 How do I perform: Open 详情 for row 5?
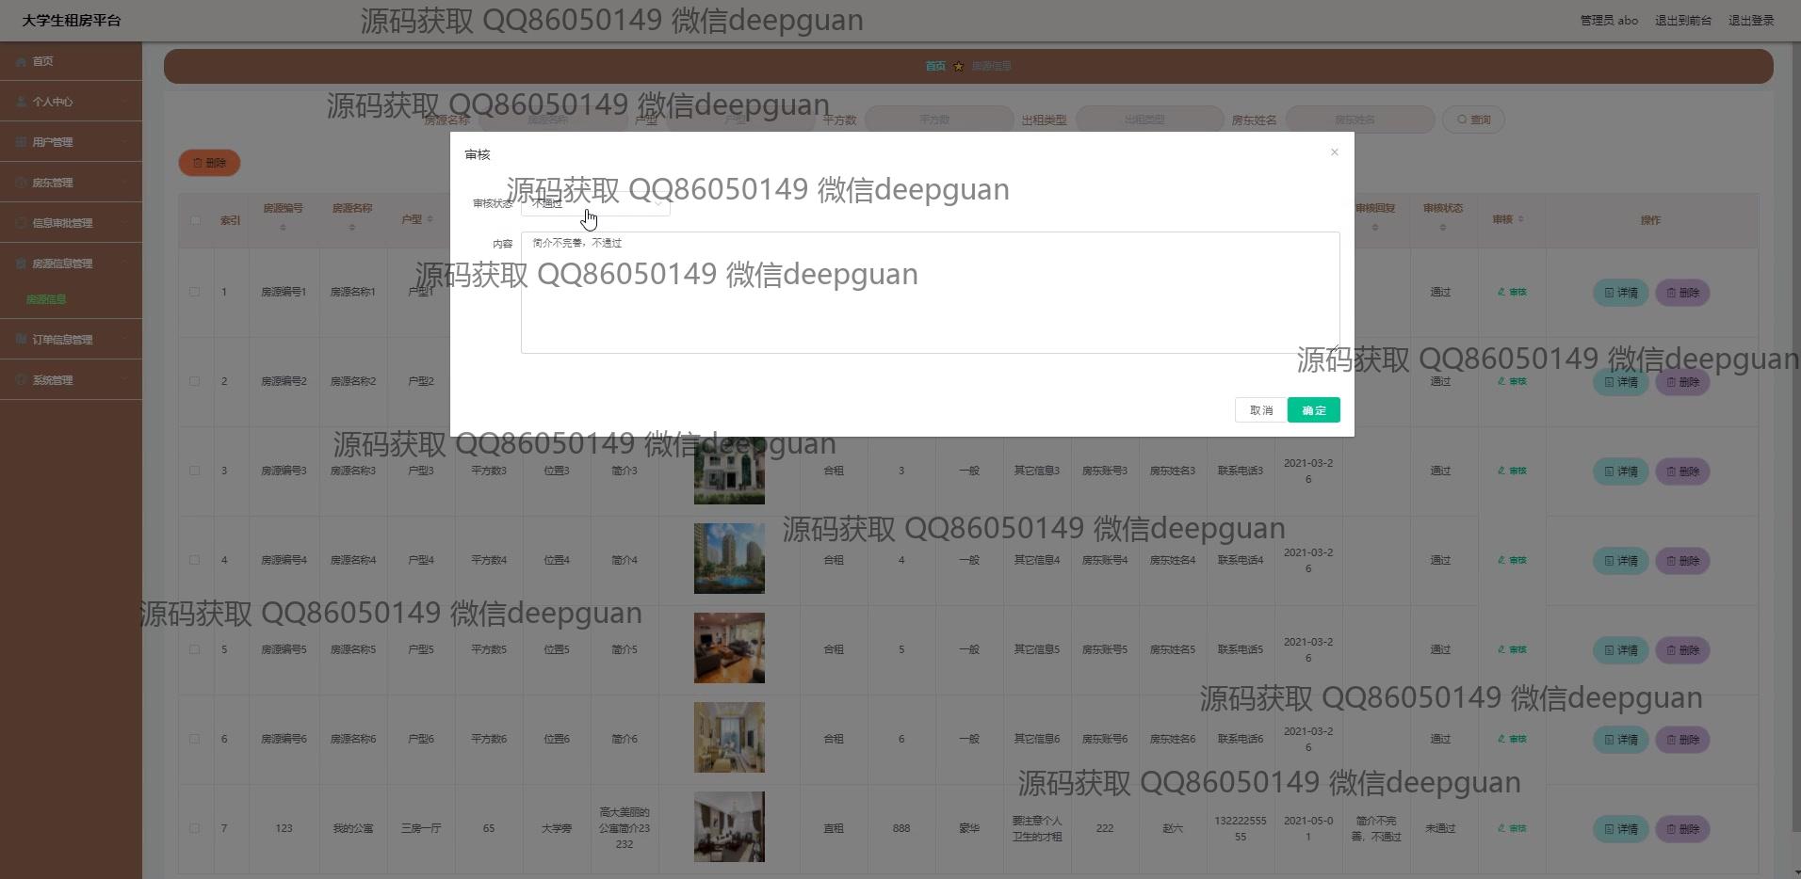1620,650
